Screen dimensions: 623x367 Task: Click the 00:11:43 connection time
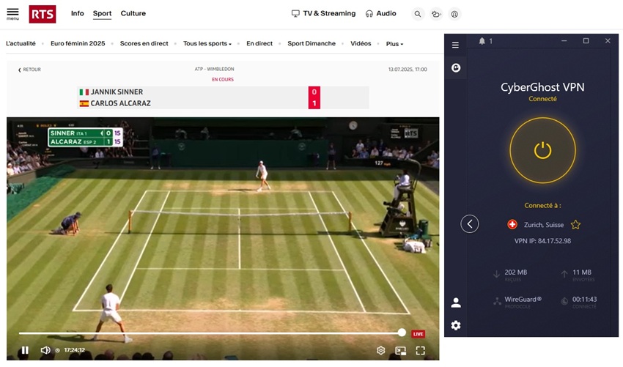(x=584, y=300)
